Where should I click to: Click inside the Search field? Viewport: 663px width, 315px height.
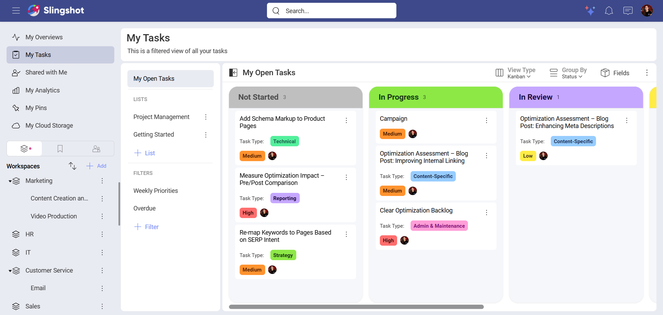coord(331,11)
